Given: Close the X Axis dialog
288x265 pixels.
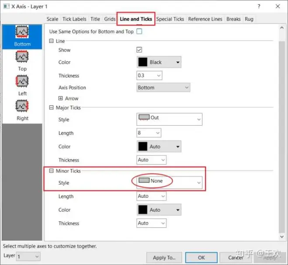Looking at the screenshot, I should pyautogui.click(x=278, y=7).
